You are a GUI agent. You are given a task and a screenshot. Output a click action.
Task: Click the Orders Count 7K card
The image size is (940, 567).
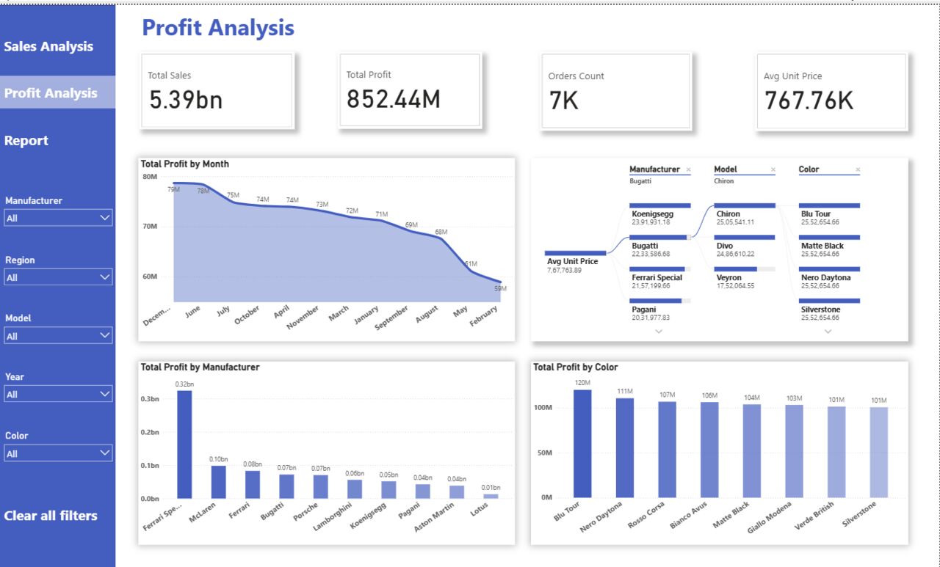click(615, 92)
